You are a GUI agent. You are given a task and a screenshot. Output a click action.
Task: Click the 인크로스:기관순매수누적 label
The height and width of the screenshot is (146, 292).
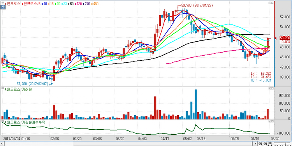[x=25, y=122]
